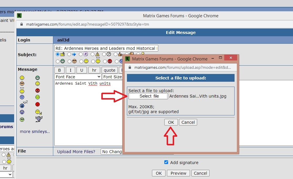Screen dimensions: 293x179
Task: Insert the green rolling-eyes smiley
Action: (22, 120)
